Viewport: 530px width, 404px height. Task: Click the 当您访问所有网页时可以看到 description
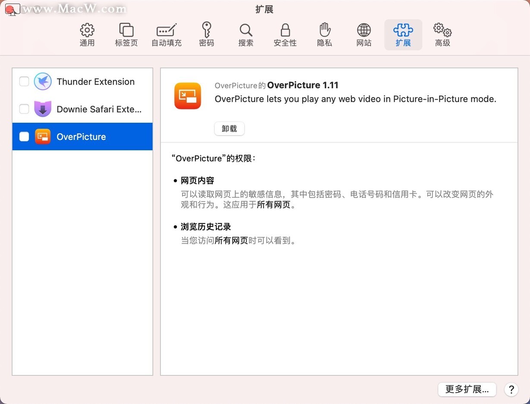pyautogui.click(x=239, y=240)
